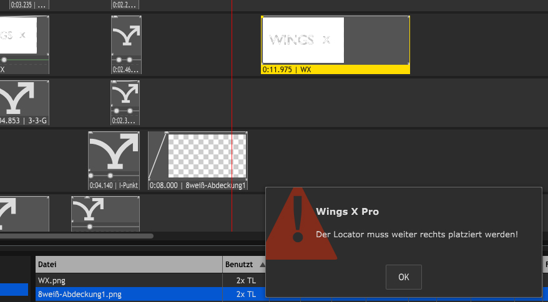This screenshot has width=548, height=302.
Task: Click the sort arrow in Benutzt header
Action: point(263,265)
